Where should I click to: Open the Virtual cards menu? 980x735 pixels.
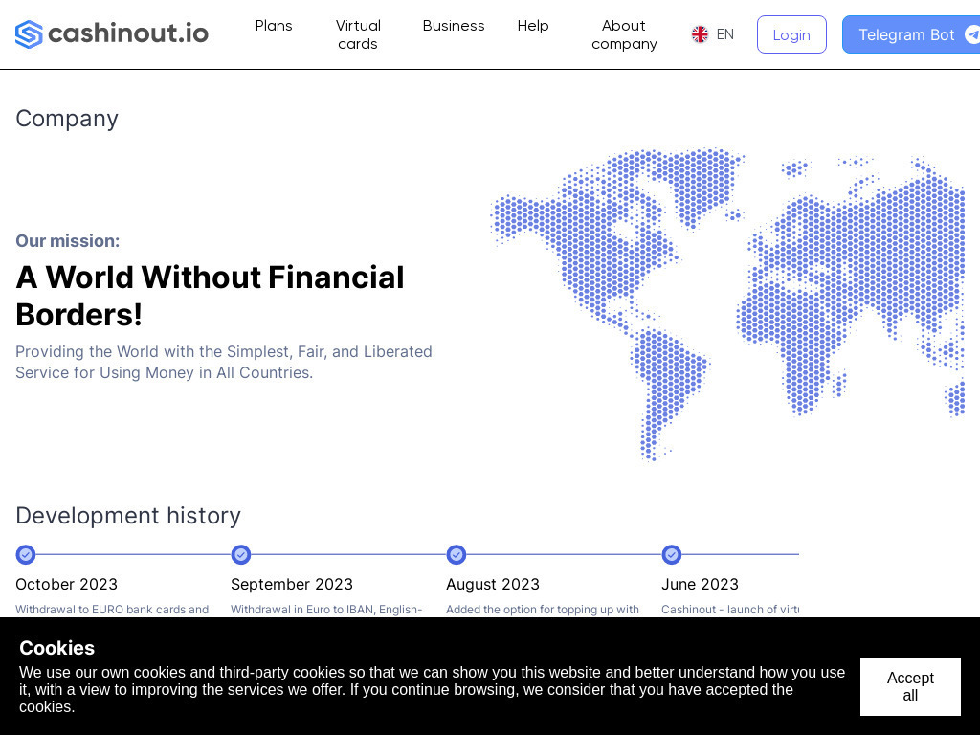[358, 34]
